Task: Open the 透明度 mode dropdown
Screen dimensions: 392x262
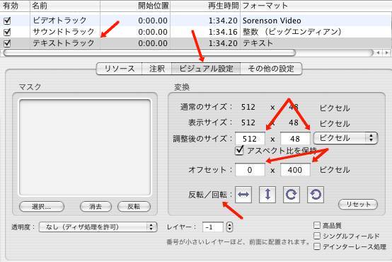Action: [98, 227]
